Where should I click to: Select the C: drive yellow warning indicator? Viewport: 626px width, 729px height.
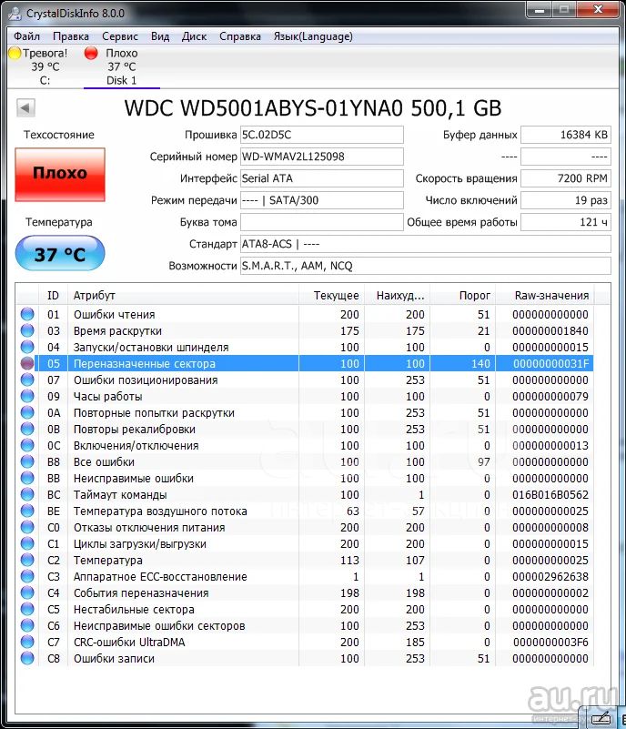point(15,53)
